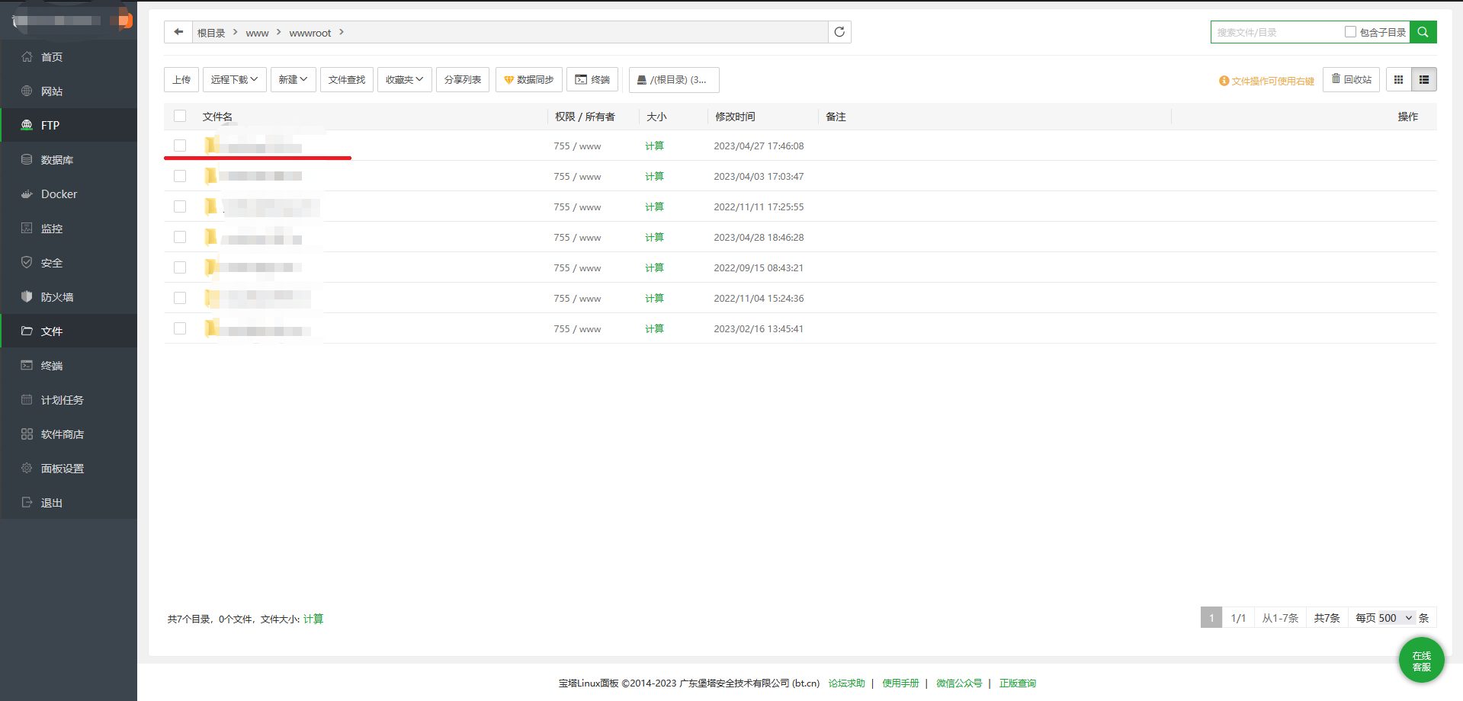Click the green search magnifier button
1463x701 pixels.
pos(1423,32)
